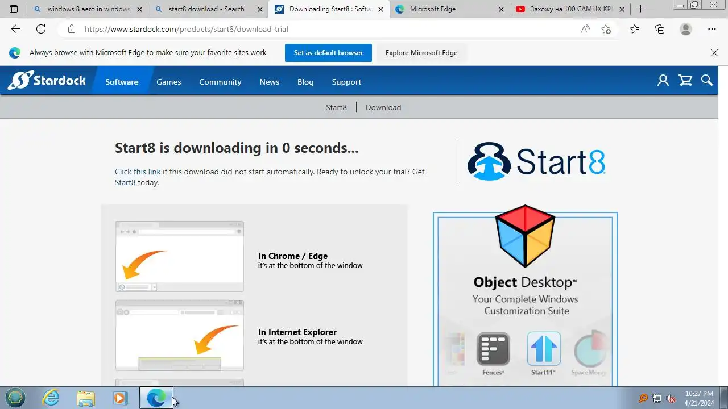728x409 pixels.
Task: Open the Edge profile avatar
Action: (x=686, y=29)
